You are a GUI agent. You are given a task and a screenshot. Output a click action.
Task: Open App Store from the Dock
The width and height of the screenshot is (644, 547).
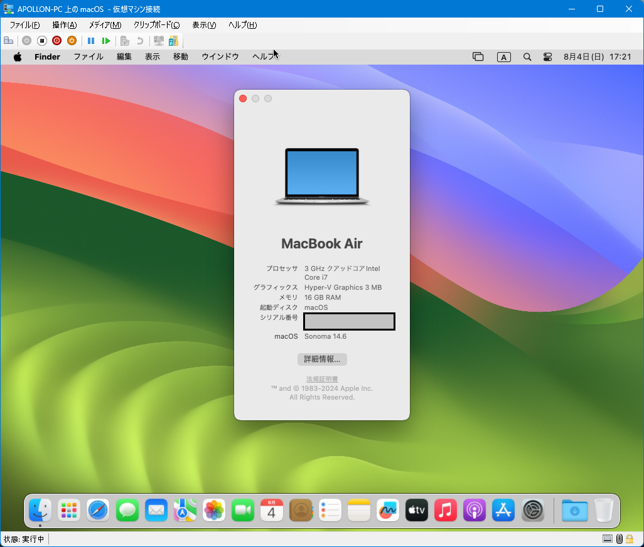pyautogui.click(x=503, y=511)
